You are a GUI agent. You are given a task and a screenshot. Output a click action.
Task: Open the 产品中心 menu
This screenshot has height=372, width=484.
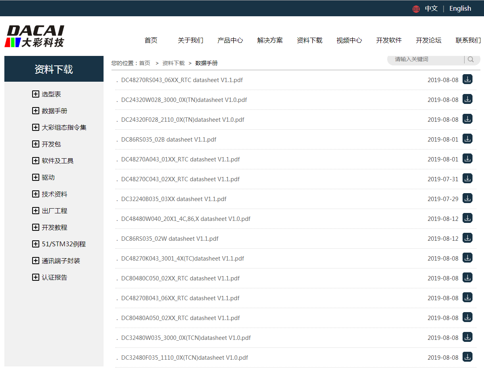(x=230, y=40)
